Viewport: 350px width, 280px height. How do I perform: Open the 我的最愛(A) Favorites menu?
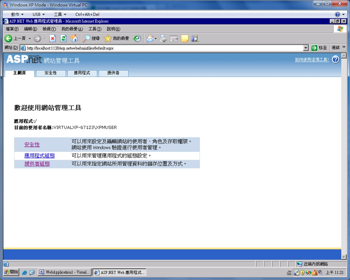coord(72,29)
